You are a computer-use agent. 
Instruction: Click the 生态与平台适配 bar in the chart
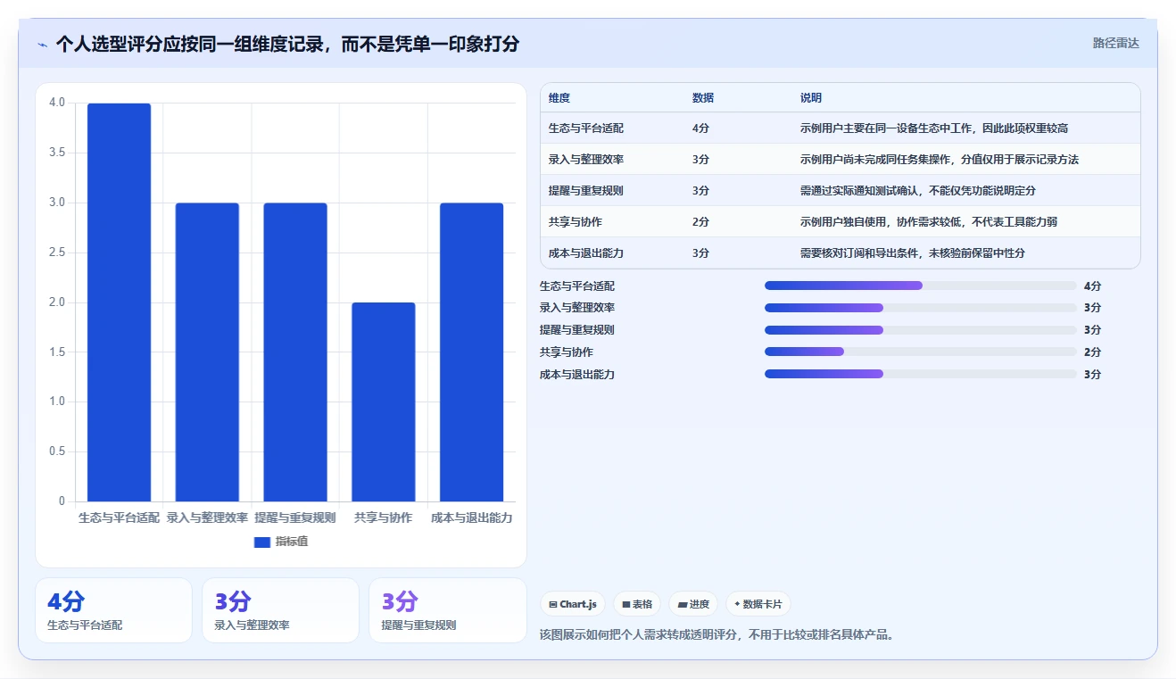pyautogui.click(x=119, y=302)
